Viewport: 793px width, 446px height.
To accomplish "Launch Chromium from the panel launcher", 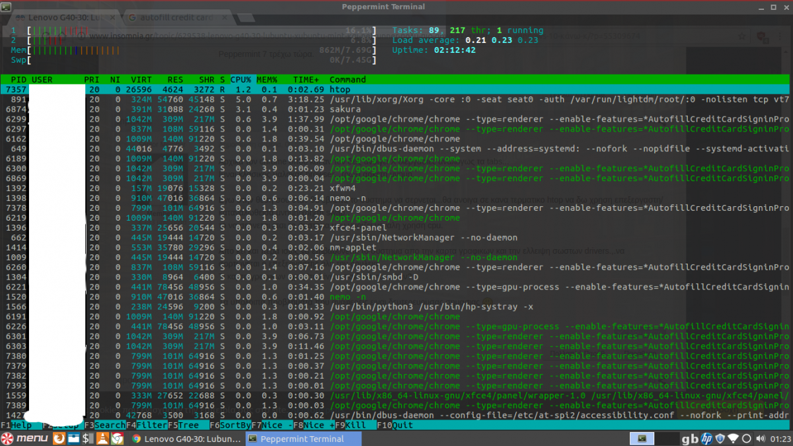I will tap(116, 439).
